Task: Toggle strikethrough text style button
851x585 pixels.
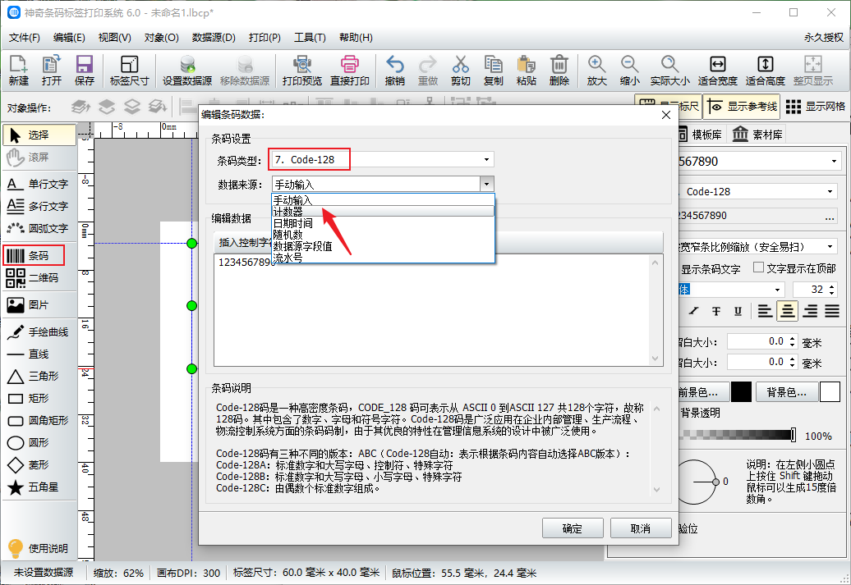Action: pos(716,311)
